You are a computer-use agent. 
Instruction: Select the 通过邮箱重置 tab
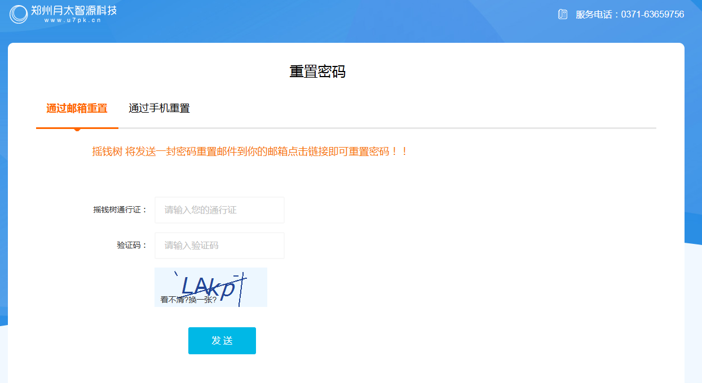[x=77, y=108]
